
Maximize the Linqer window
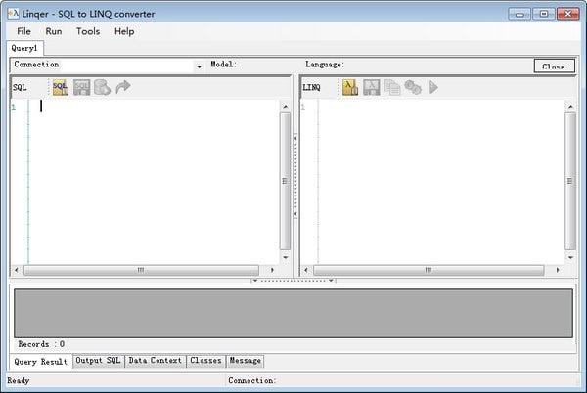pos(544,15)
